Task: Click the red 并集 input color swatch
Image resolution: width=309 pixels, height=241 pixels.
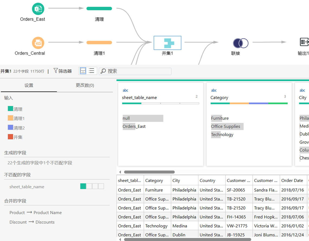Action: (x=11, y=137)
